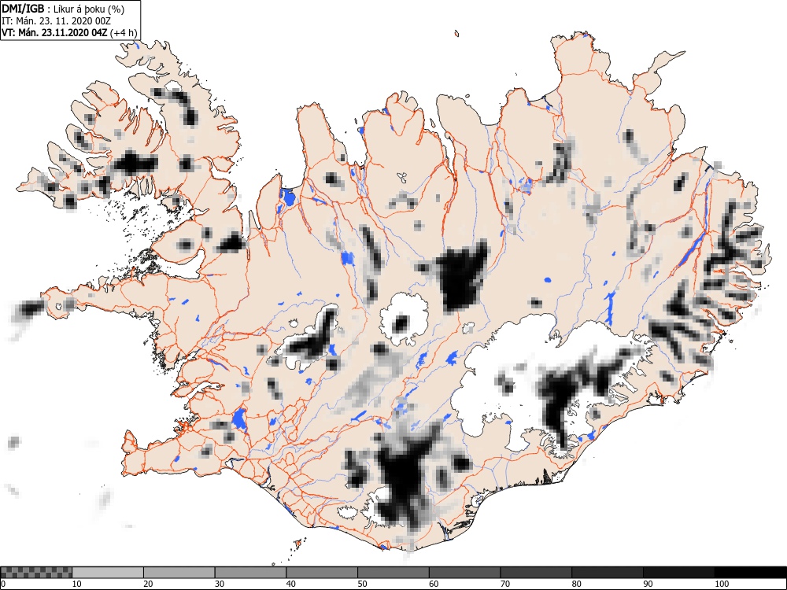The width and height of the screenshot is (787, 590).
Task: Click the "30" scale label
Action: (220, 584)
